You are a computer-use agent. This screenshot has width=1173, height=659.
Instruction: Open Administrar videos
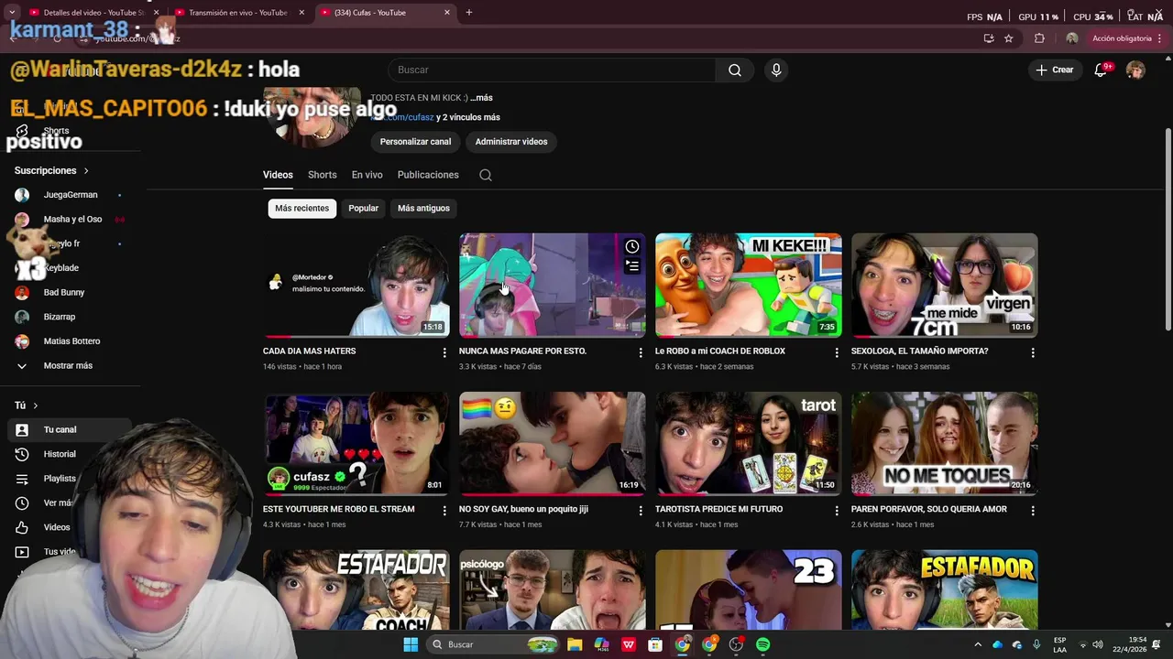click(511, 142)
